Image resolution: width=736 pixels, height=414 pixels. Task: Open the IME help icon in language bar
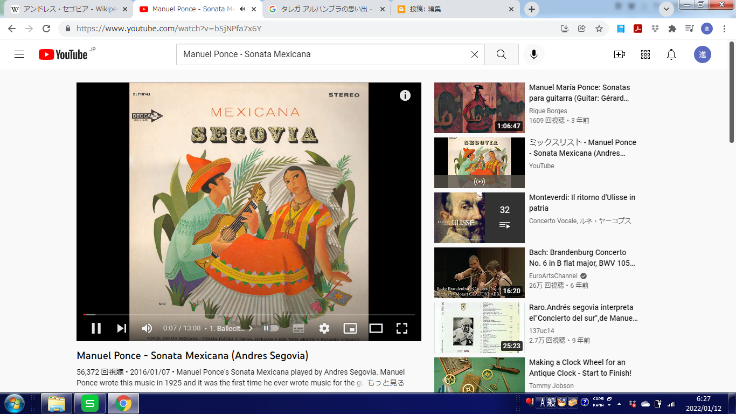coord(584,402)
